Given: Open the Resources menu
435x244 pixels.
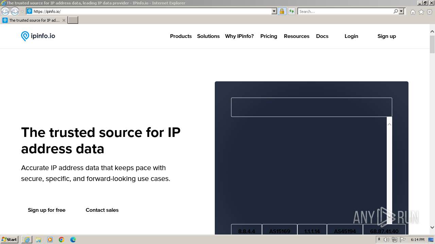Looking at the screenshot, I should click(x=297, y=36).
